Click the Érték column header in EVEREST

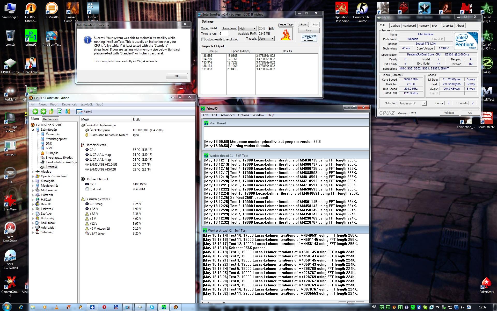(163, 119)
